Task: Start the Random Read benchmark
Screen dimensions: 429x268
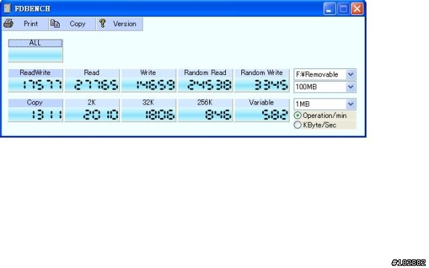Action: tap(205, 80)
